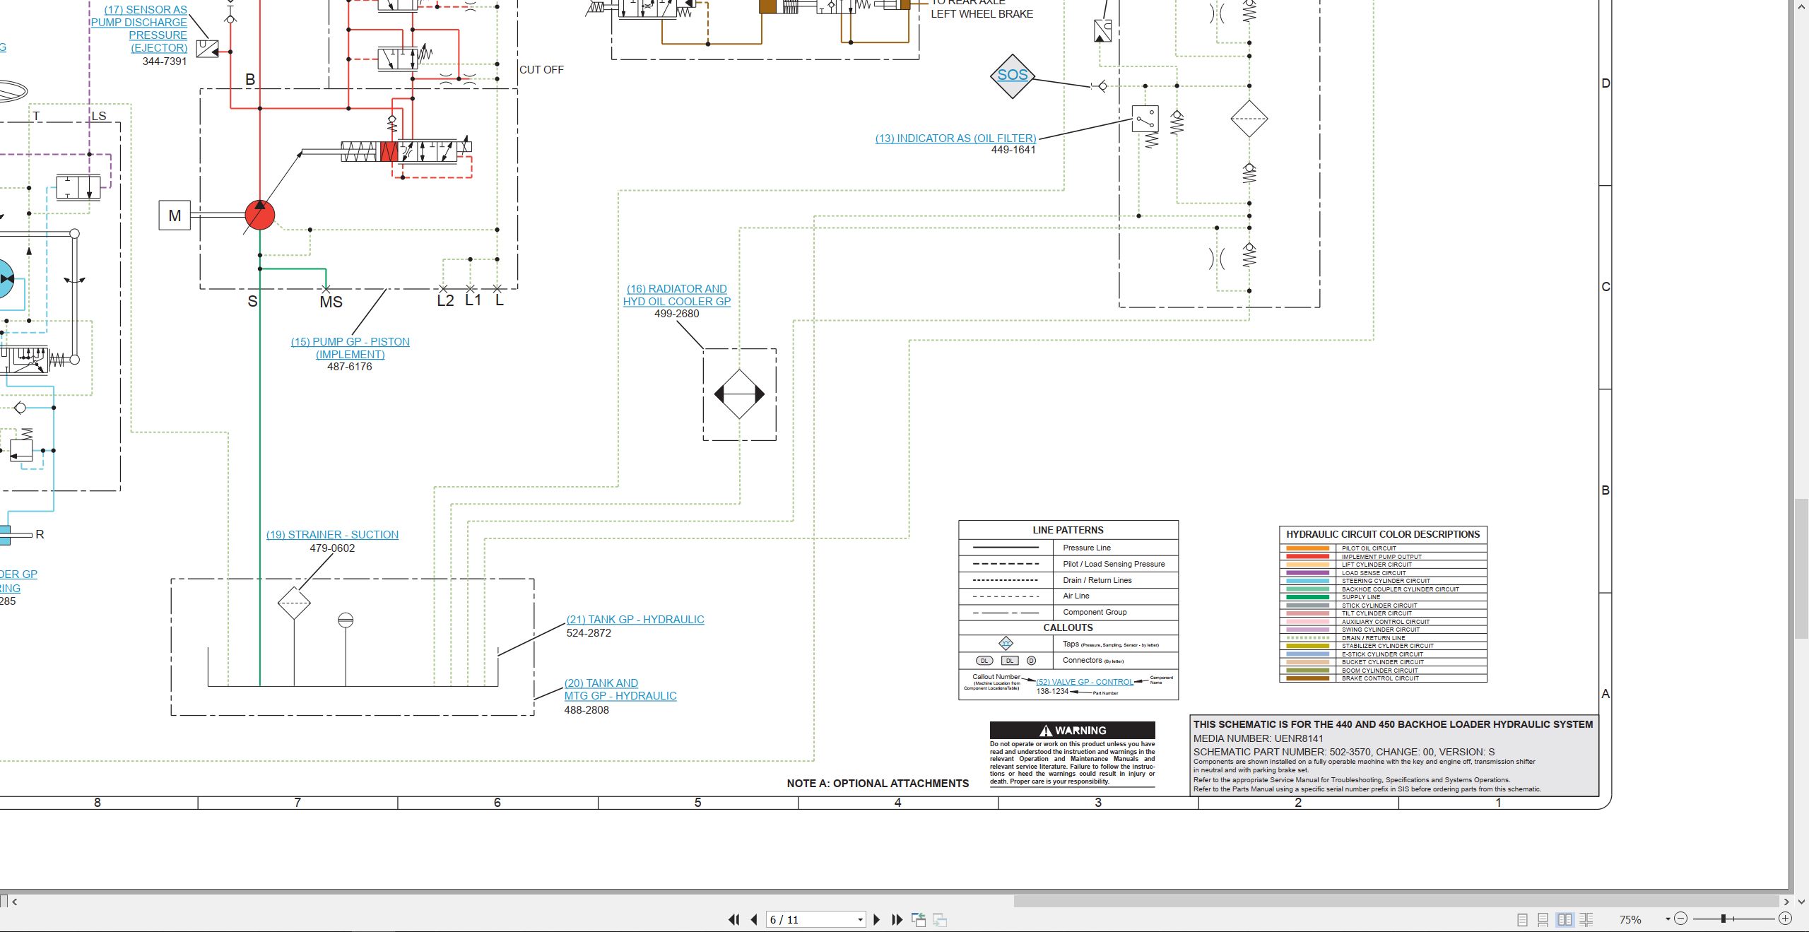1809x932 pixels.
Task: Click horizontal scrollbar right arrow
Action: (1786, 902)
